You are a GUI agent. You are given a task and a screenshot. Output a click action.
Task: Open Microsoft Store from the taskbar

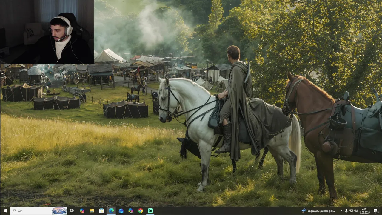point(101,211)
